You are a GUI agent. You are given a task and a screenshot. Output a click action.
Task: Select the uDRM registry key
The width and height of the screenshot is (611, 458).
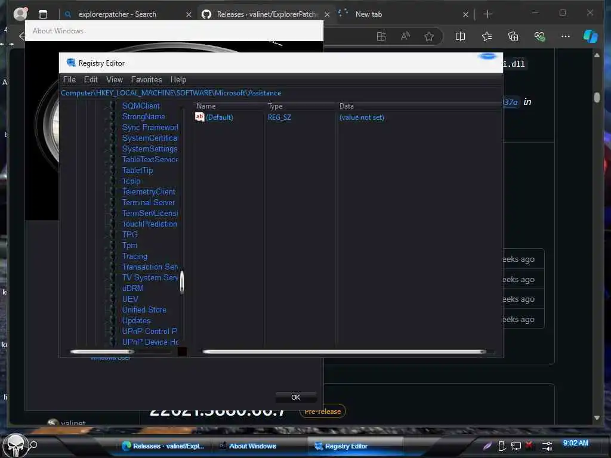tap(133, 288)
